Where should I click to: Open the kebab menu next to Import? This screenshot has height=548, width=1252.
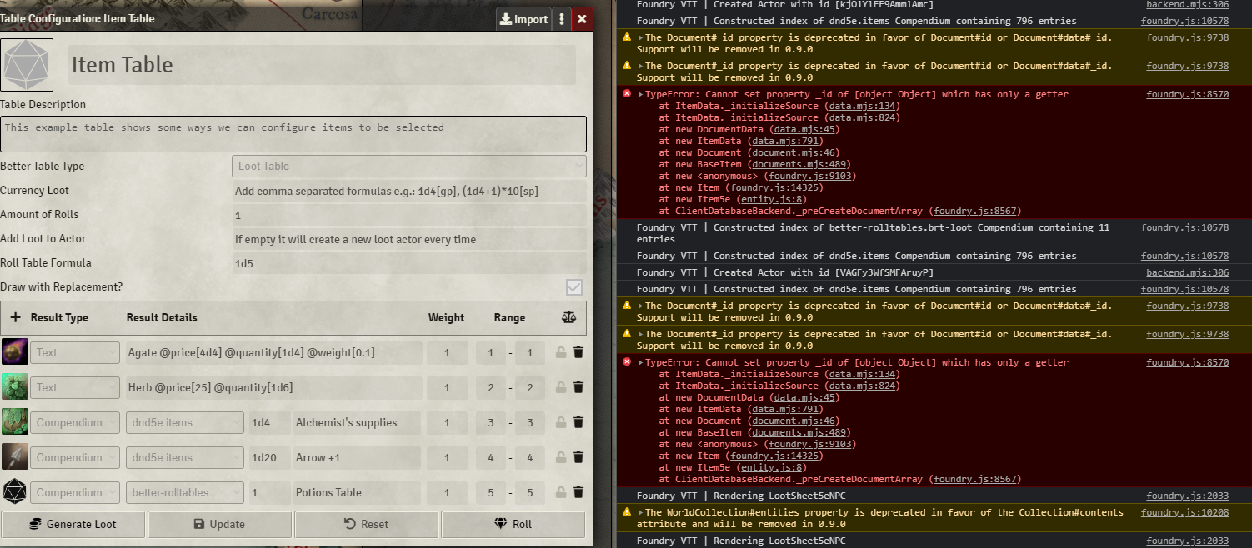561,18
